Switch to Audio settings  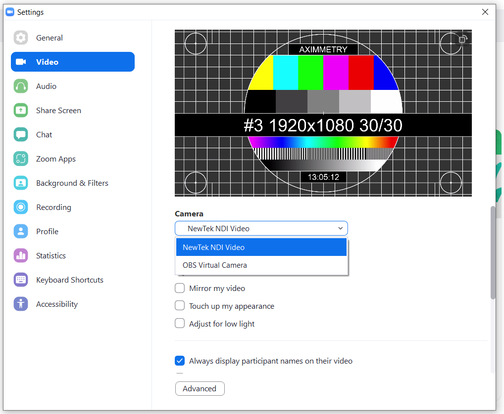73,86
